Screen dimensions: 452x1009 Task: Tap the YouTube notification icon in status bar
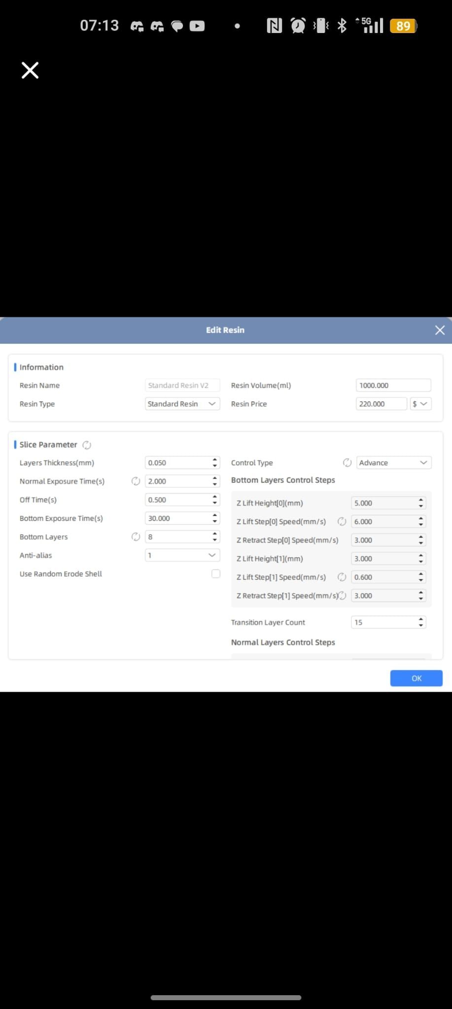pos(197,26)
